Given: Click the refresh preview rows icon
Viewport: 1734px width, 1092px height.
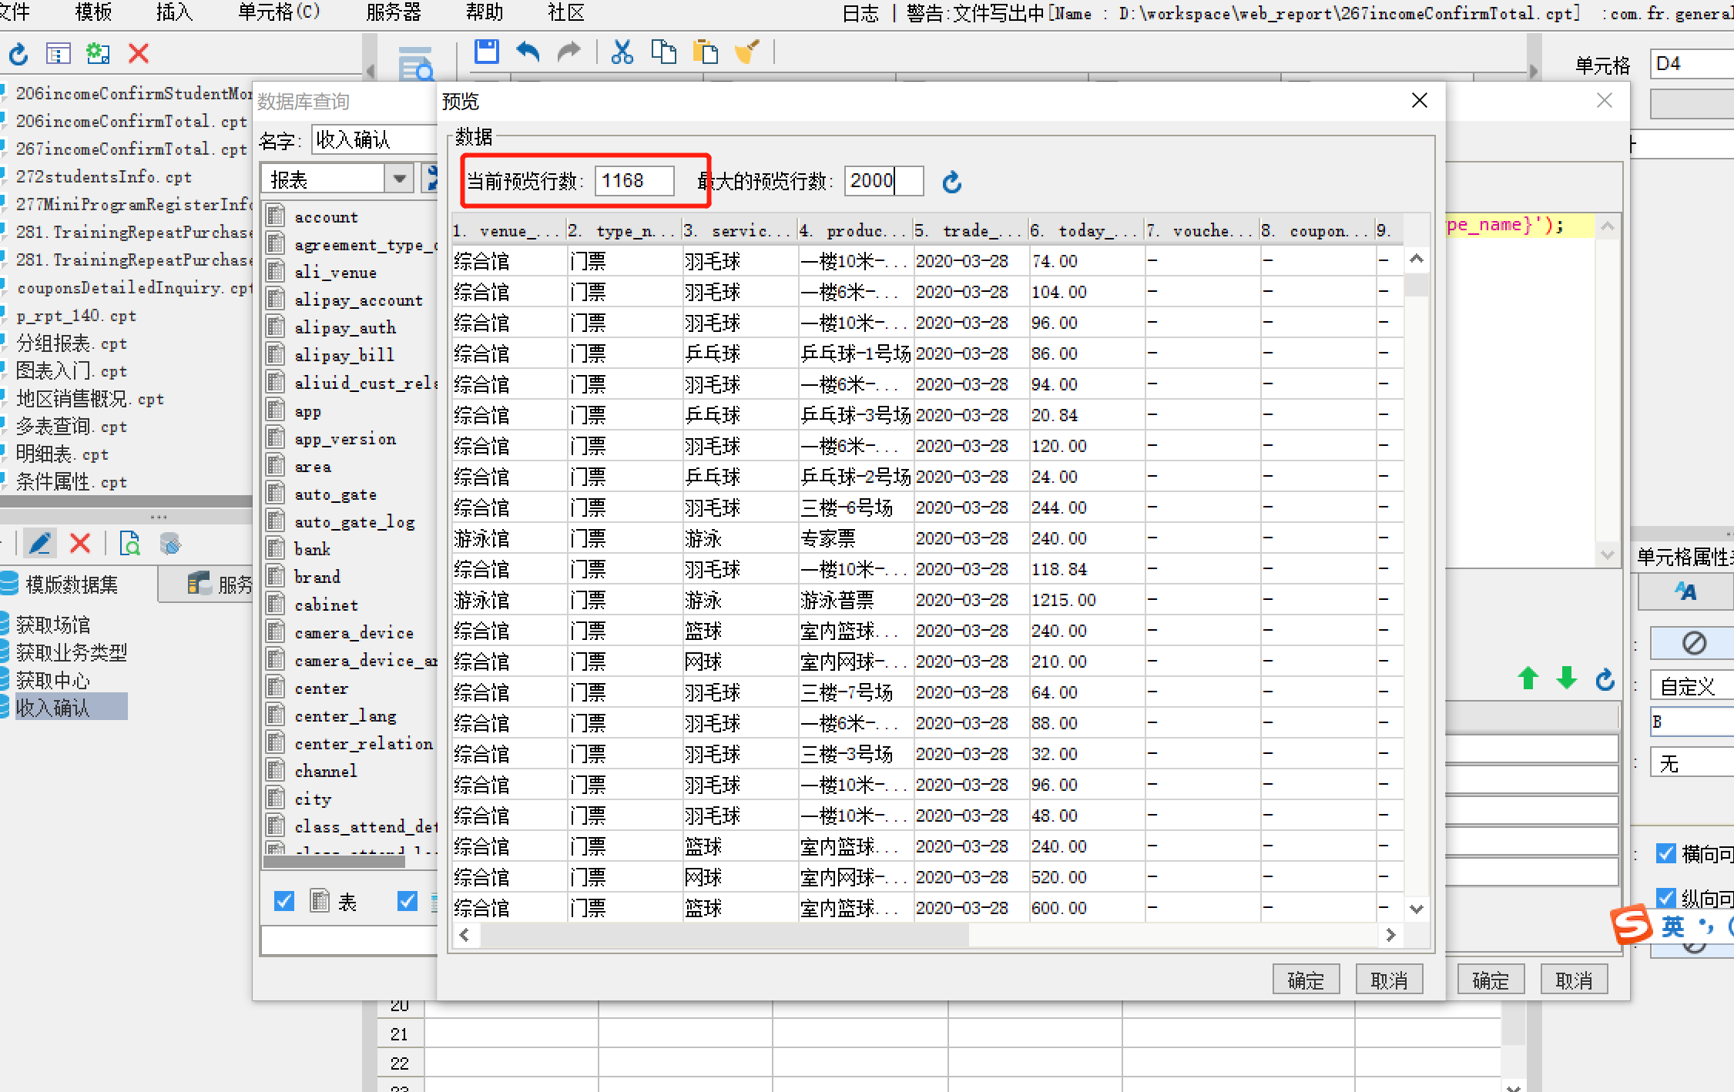Looking at the screenshot, I should (952, 182).
